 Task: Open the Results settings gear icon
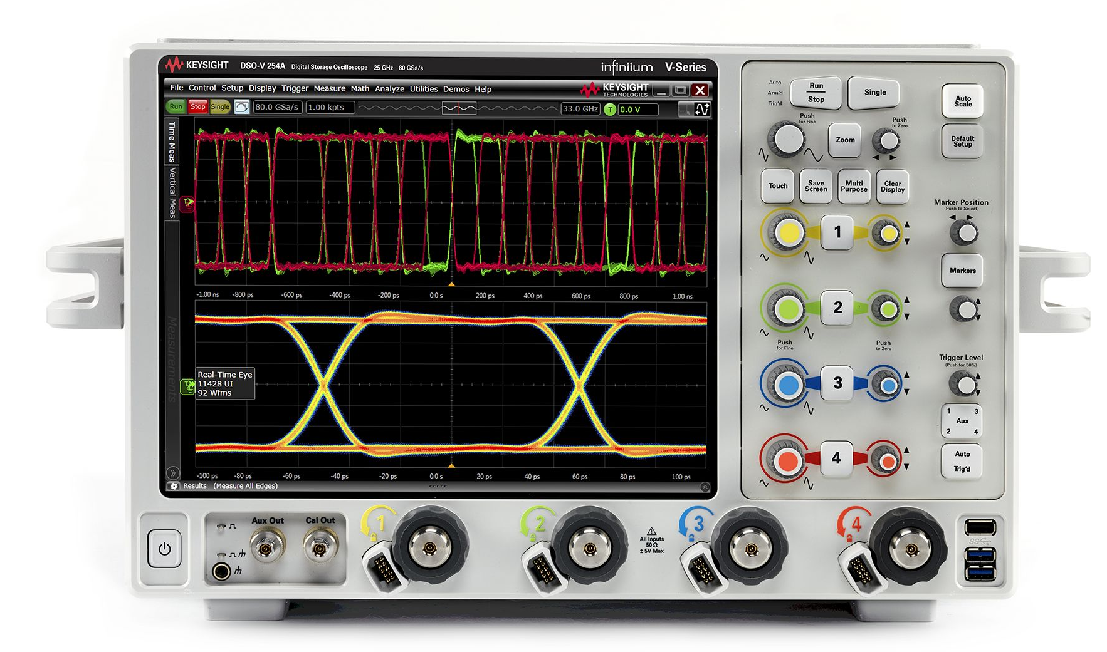click(x=174, y=486)
